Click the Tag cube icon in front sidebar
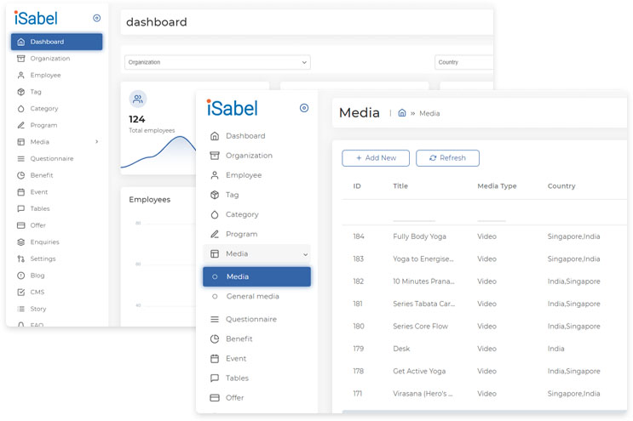The height and width of the screenshot is (421, 633). (x=215, y=195)
